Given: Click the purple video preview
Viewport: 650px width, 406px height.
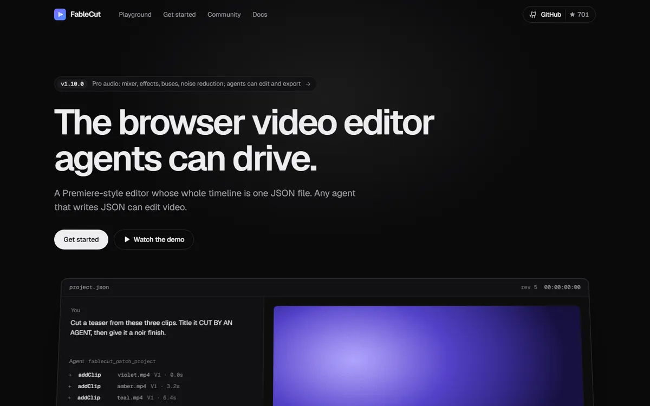Looking at the screenshot, I should (x=427, y=356).
